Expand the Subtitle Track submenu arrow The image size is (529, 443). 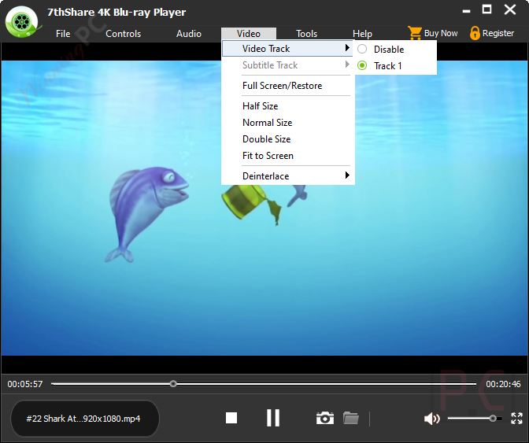click(347, 65)
